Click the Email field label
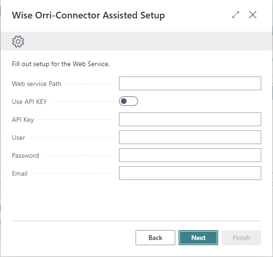The height and width of the screenshot is (257, 273). coord(20,173)
